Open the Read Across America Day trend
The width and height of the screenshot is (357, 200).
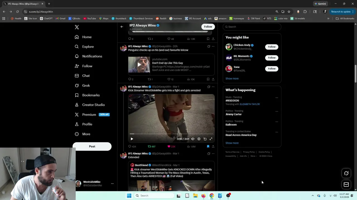241,135
